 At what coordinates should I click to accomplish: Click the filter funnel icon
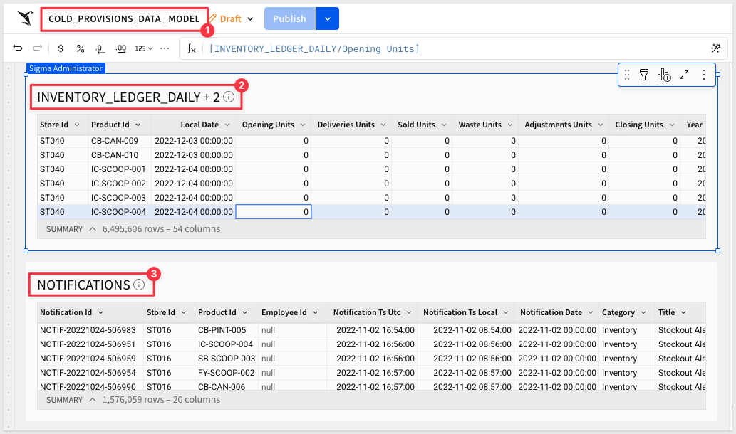tap(644, 75)
